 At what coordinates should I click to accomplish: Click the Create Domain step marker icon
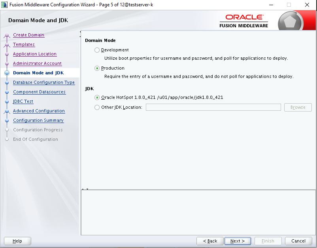(x=7, y=36)
